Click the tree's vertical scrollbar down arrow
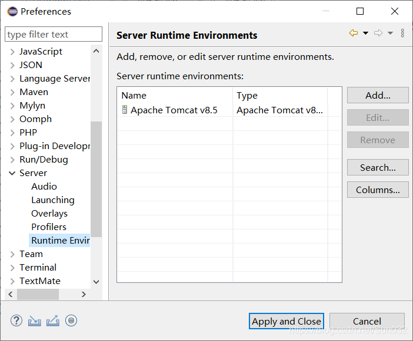 pos(96,282)
